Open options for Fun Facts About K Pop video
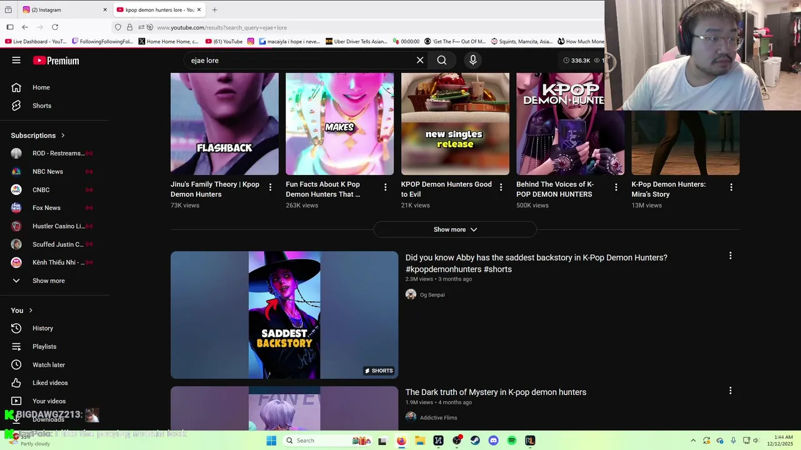 [x=385, y=187]
